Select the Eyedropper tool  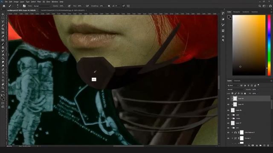(x=3, y=36)
